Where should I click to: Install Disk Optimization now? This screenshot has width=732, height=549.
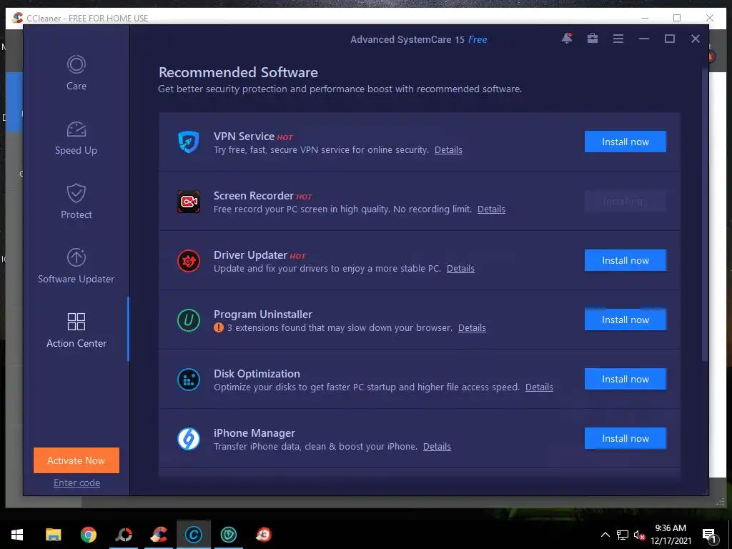click(x=625, y=379)
